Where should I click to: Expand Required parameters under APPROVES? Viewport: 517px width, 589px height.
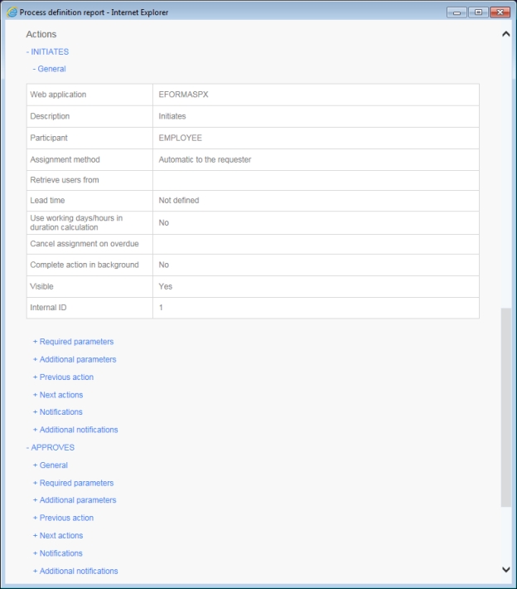click(73, 483)
